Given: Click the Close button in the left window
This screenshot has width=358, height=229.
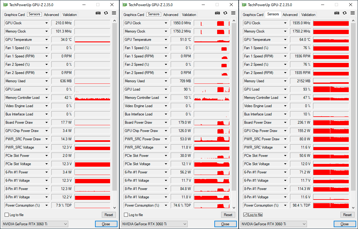Looking at the screenshot, I should pyautogui.click(x=106, y=224).
